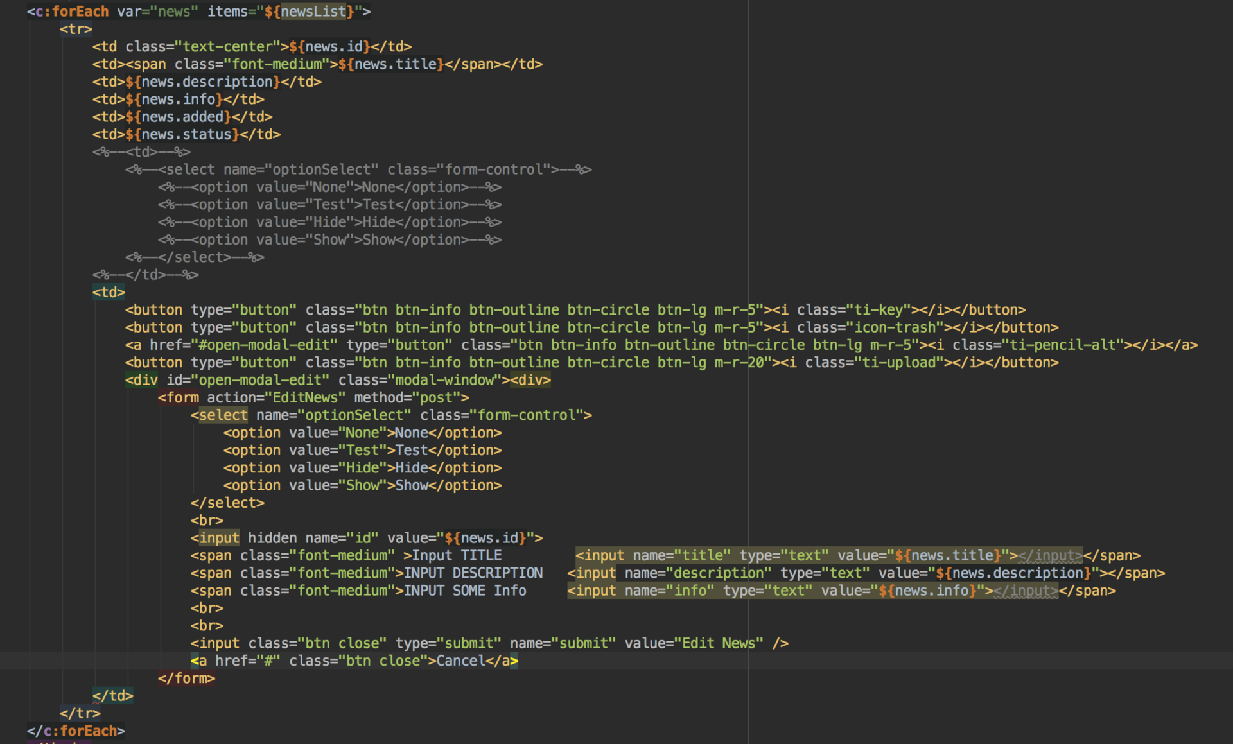Image resolution: width=1233 pixels, height=744 pixels.
Task: Click the div id "open-modal-edit" line
Action: [x=338, y=380]
